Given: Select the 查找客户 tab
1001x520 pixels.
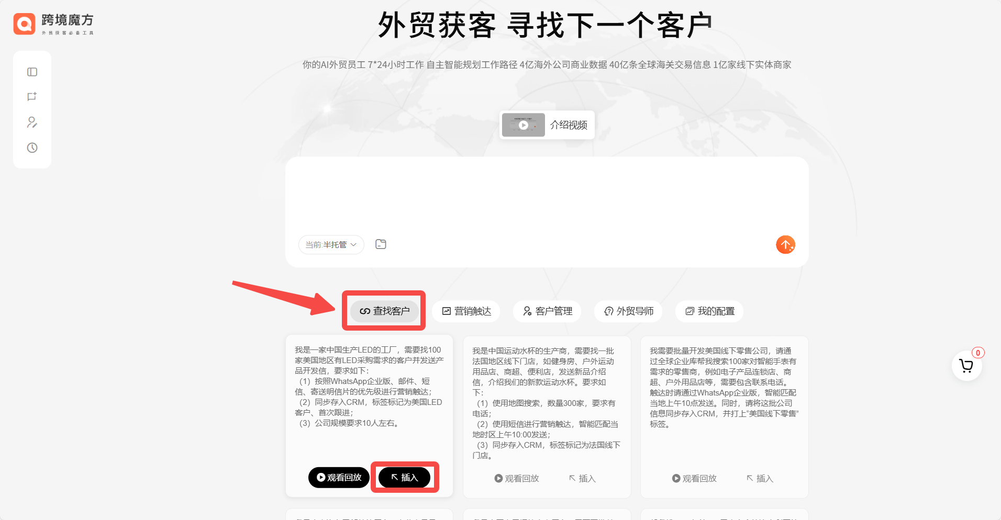Looking at the screenshot, I should tap(384, 311).
